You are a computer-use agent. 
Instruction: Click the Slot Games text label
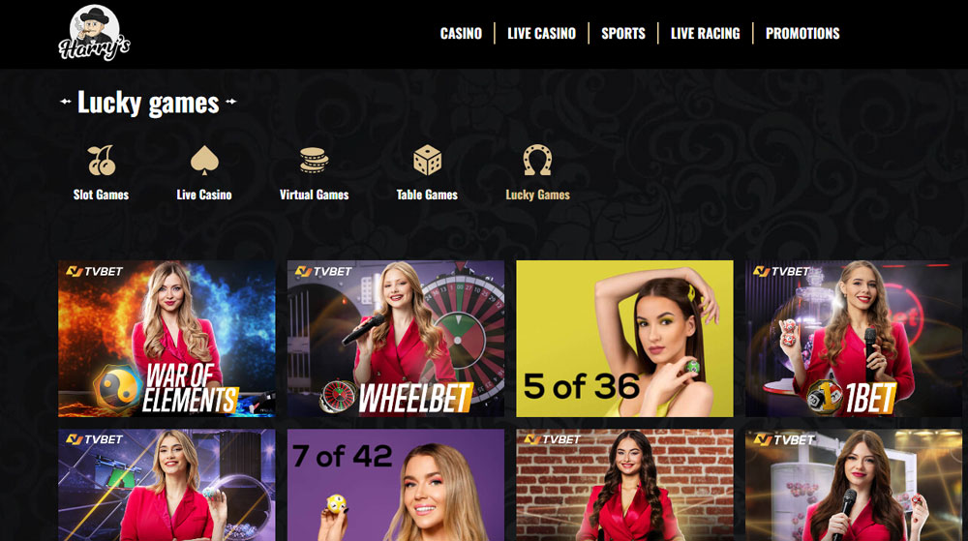click(x=102, y=195)
